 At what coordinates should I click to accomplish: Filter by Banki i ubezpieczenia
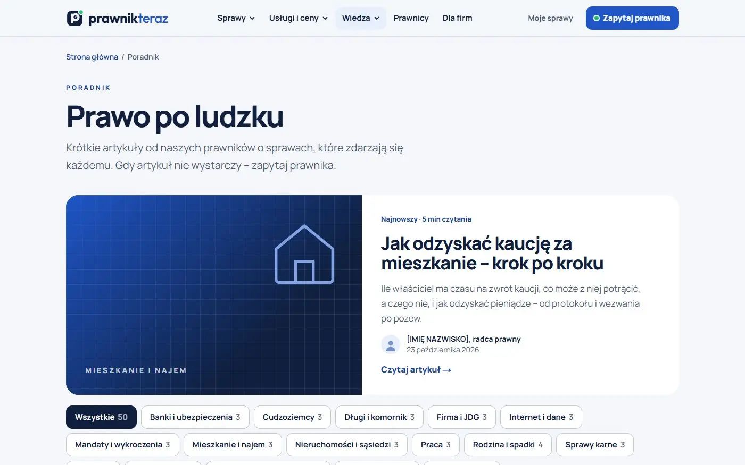coord(195,417)
